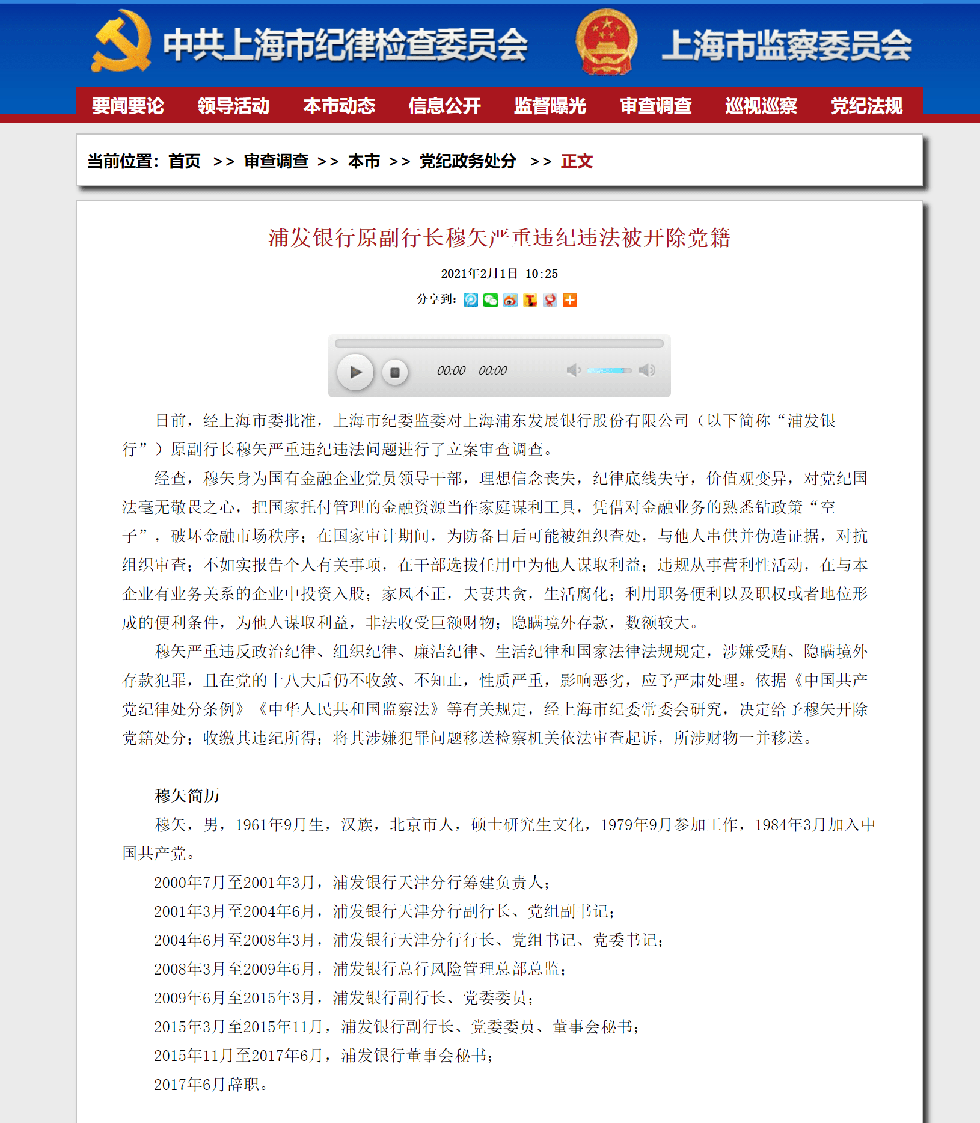Switch to 信息公开 section

[x=444, y=105]
